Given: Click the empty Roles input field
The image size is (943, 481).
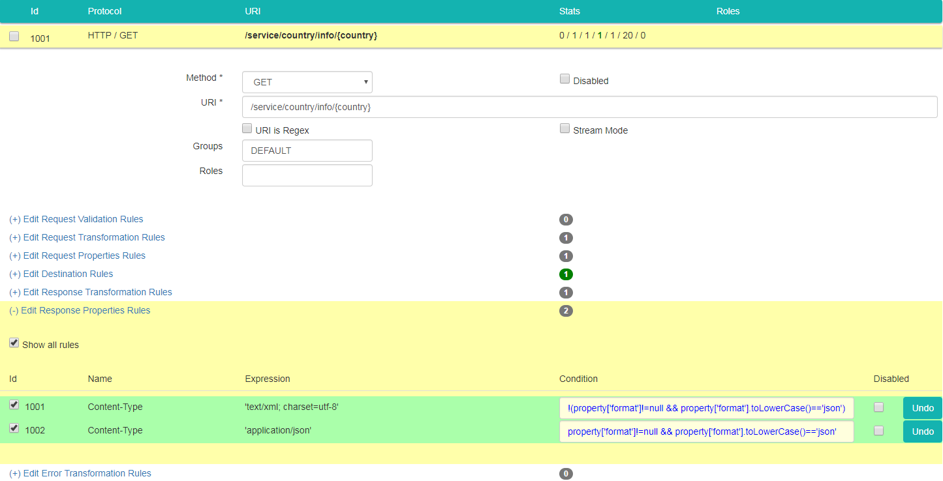Looking at the screenshot, I should point(307,175).
